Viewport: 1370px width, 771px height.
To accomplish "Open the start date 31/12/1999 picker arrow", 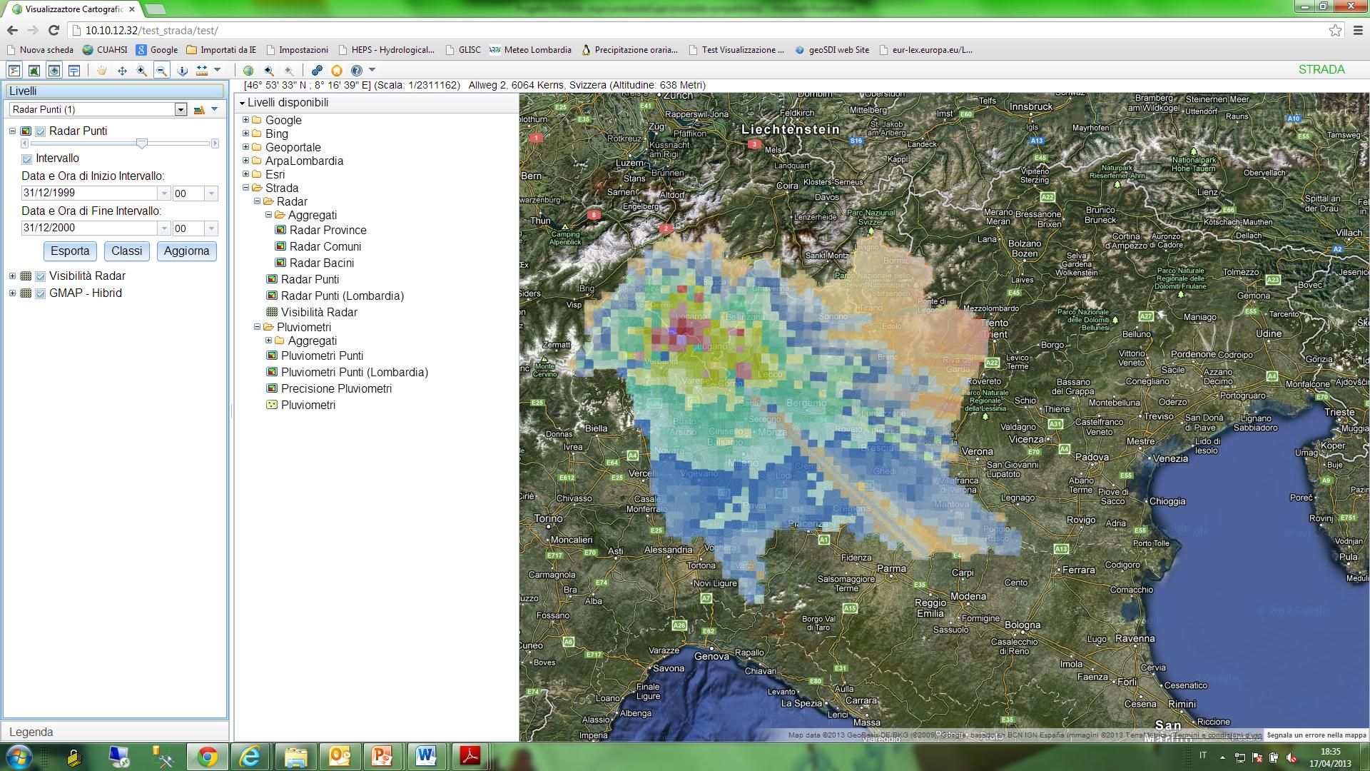I will pos(164,193).
